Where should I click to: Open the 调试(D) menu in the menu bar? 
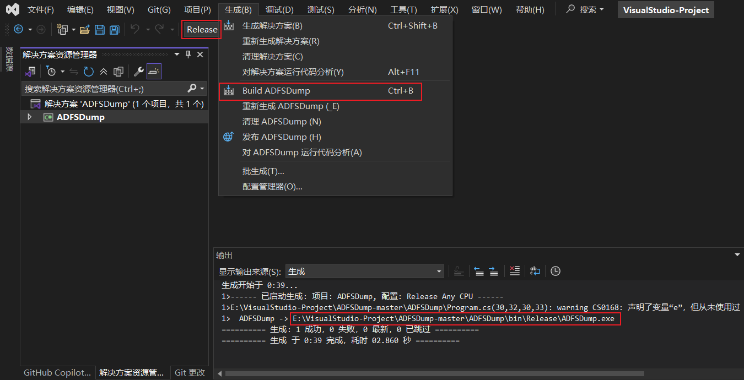(x=279, y=10)
